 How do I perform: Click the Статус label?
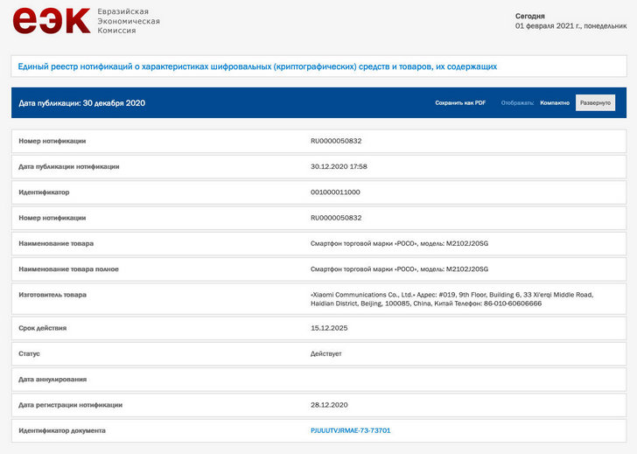[29, 353]
